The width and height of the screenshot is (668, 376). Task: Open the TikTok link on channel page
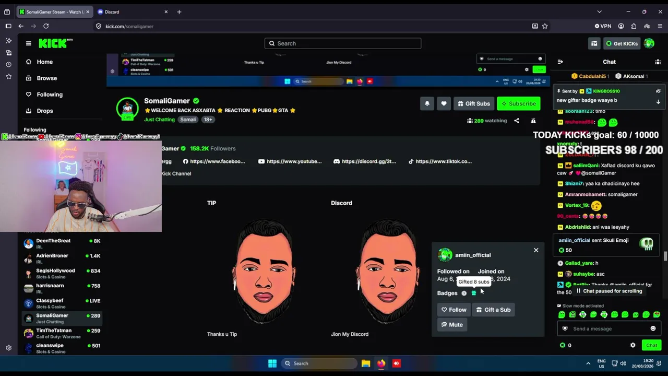pyautogui.click(x=439, y=161)
